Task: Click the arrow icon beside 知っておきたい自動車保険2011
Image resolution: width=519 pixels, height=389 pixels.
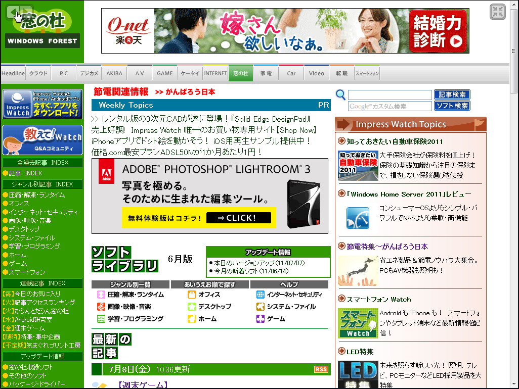Action: click(x=341, y=141)
